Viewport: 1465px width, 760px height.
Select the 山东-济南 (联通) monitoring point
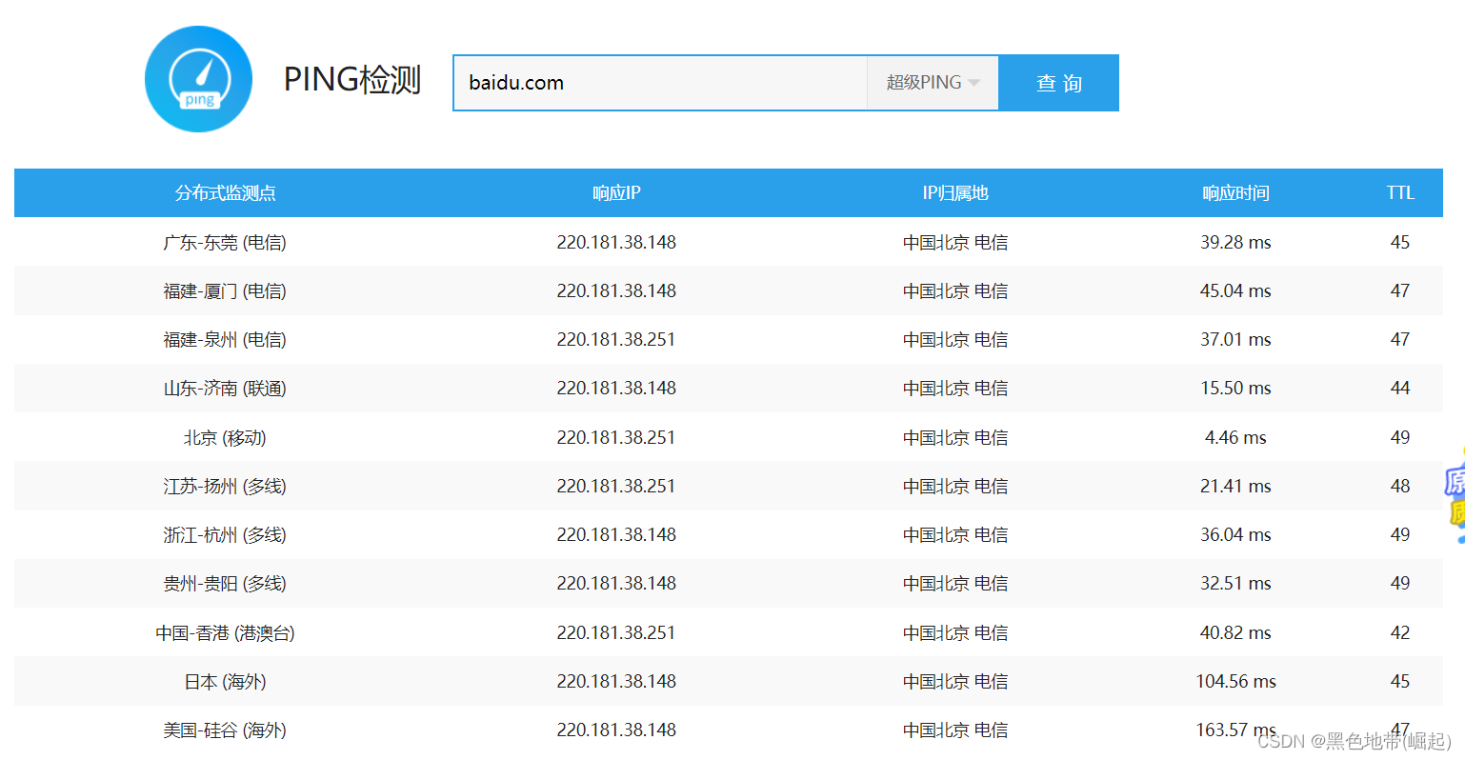[225, 389]
